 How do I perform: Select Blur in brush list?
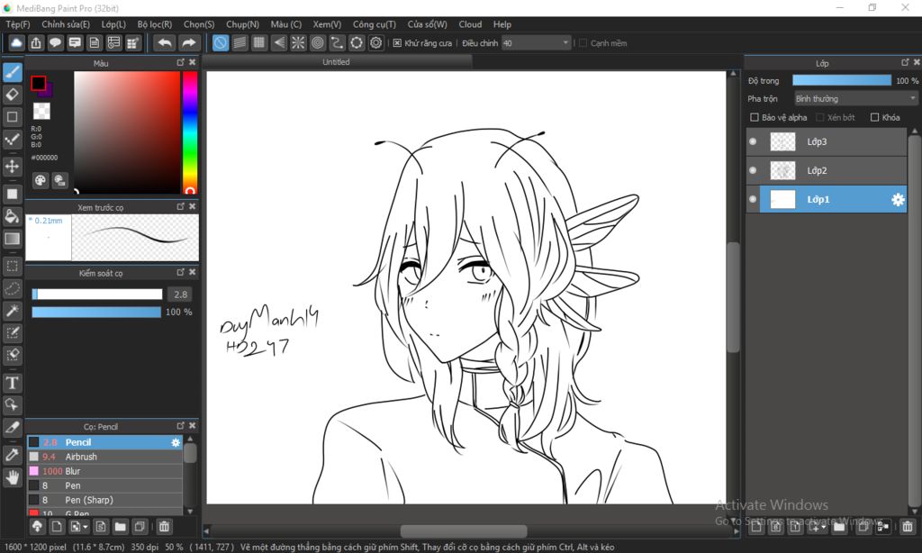pyautogui.click(x=105, y=471)
